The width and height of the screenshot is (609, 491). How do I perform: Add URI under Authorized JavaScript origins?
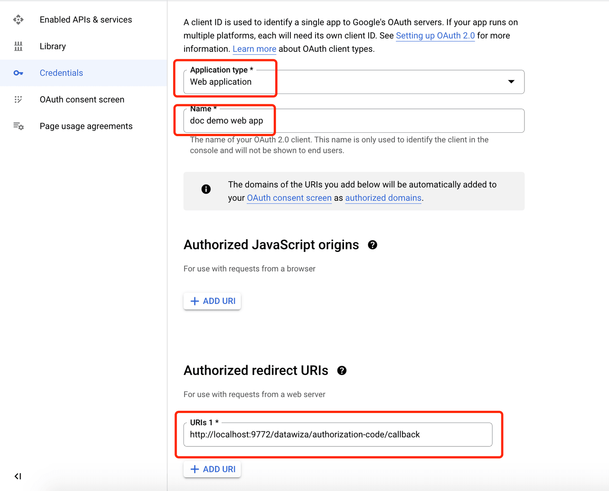pos(212,301)
